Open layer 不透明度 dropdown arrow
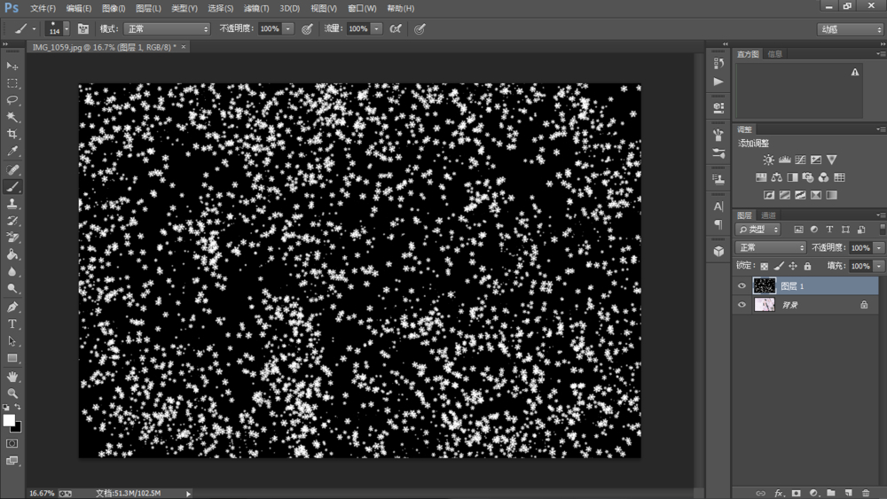 click(878, 247)
